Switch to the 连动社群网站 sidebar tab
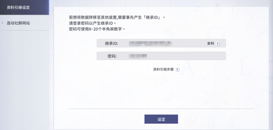Image resolution: width=273 pixels, height=130 pixels. [18, 23]
